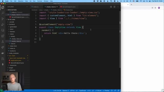
Task: Click the browser profile avatar
Action: [x=159, y=8]
